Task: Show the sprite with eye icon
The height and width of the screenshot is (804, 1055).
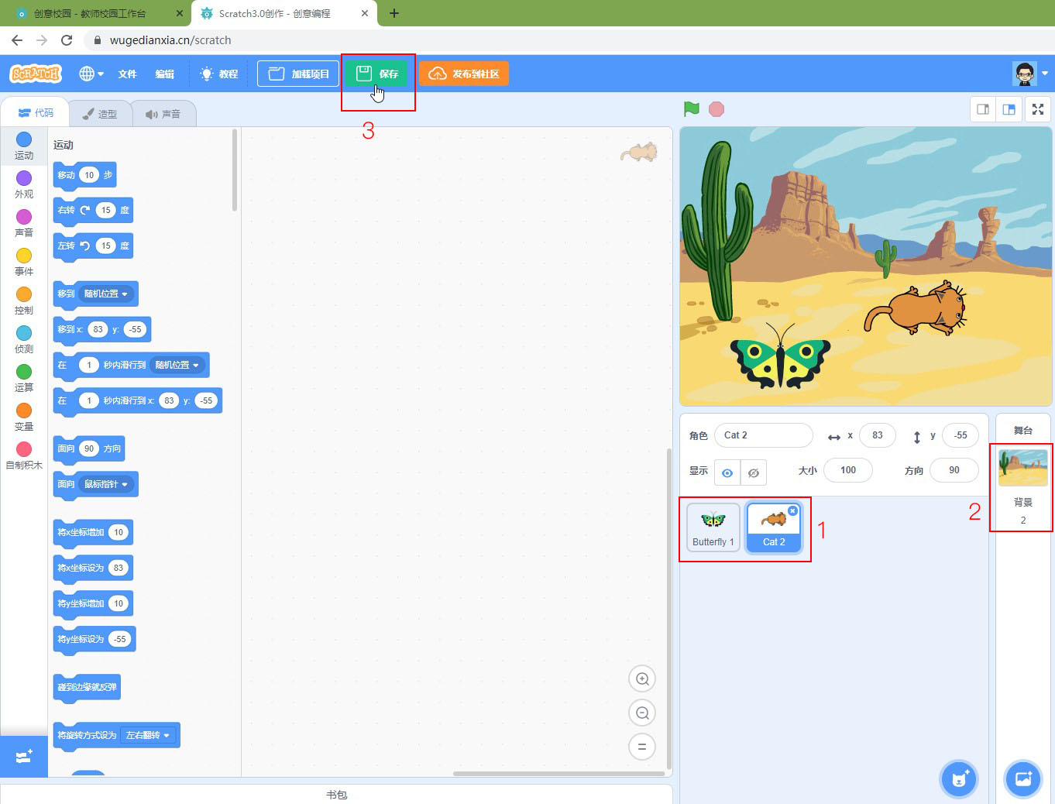Action: (x=727, y=472)
